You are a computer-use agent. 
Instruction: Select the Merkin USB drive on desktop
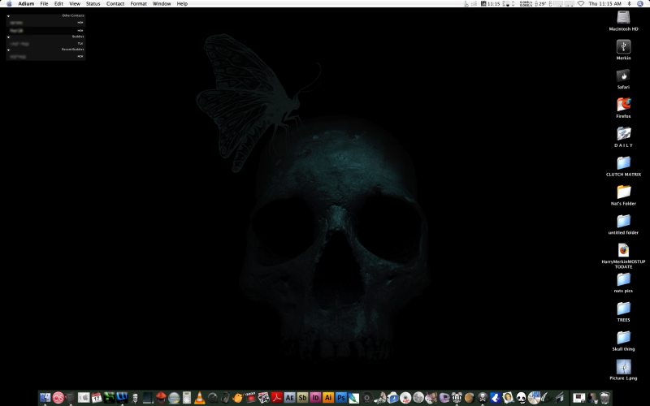coord(623,46)
